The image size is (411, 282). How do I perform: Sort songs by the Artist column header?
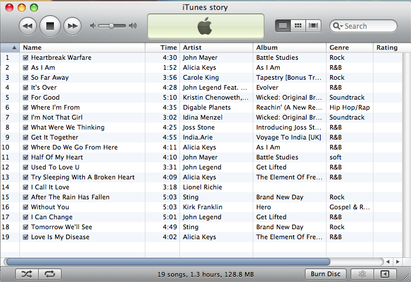(x=216, y=47)
